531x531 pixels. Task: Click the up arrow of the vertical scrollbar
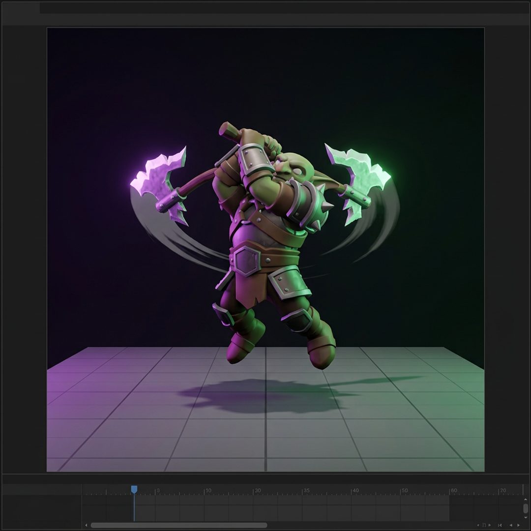(526, 500)
